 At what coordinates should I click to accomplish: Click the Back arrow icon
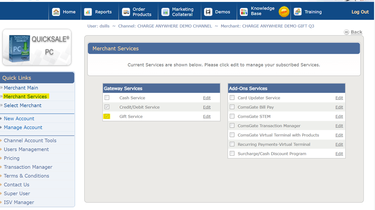(x=347, y=32)
